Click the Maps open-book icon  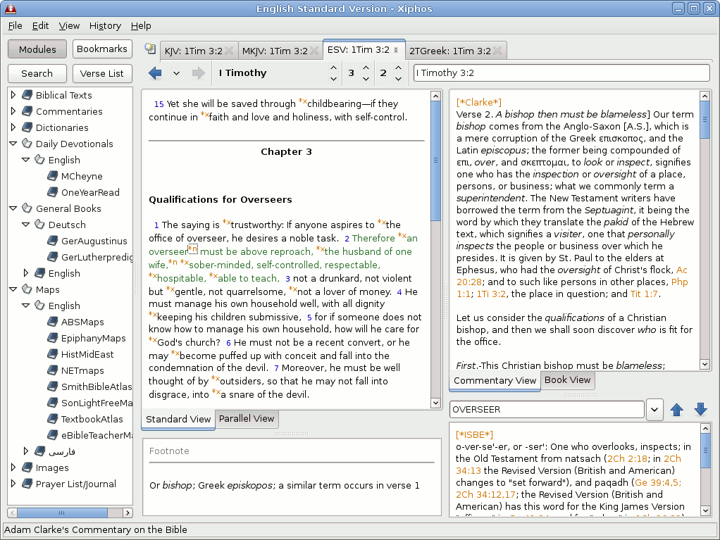pos(27,289)
